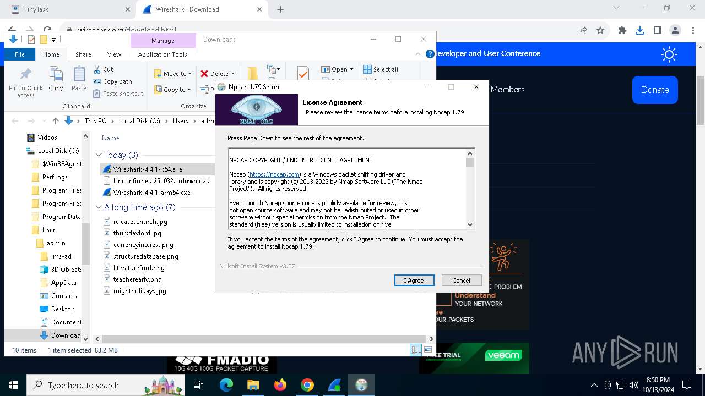
Task: Click Local Disk (C:) in address bar
Action: click(139, 121)
